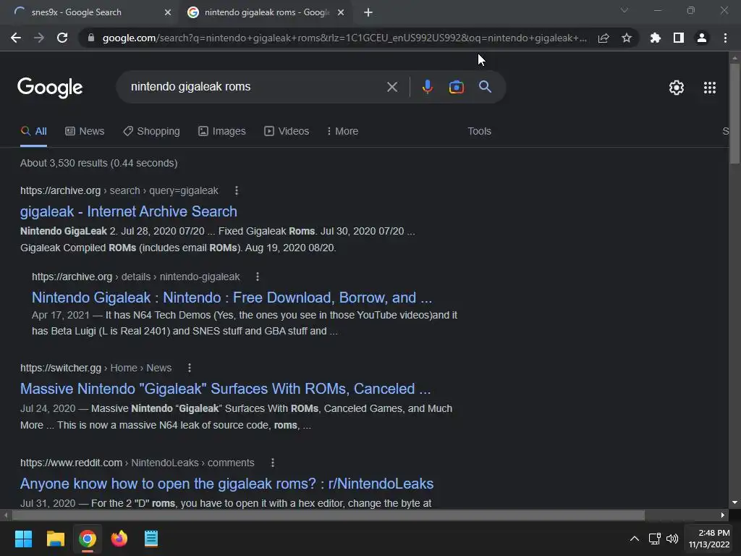The image size is (741, 556).
Task: Click the address bar URL
Action: pos(344,38)
